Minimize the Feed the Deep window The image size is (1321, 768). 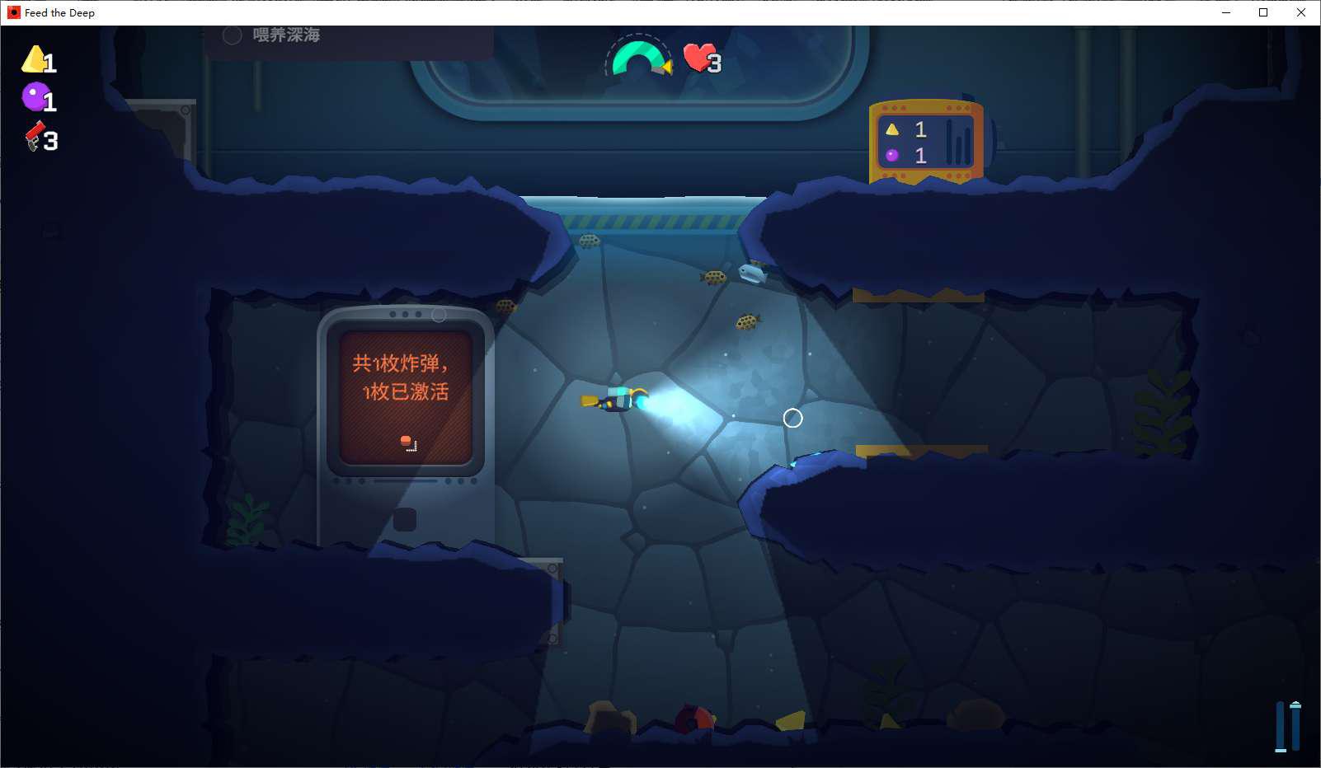(x=1226, y=12)
